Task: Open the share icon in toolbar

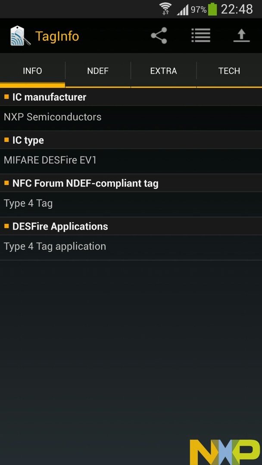Action: pos(159,36)
